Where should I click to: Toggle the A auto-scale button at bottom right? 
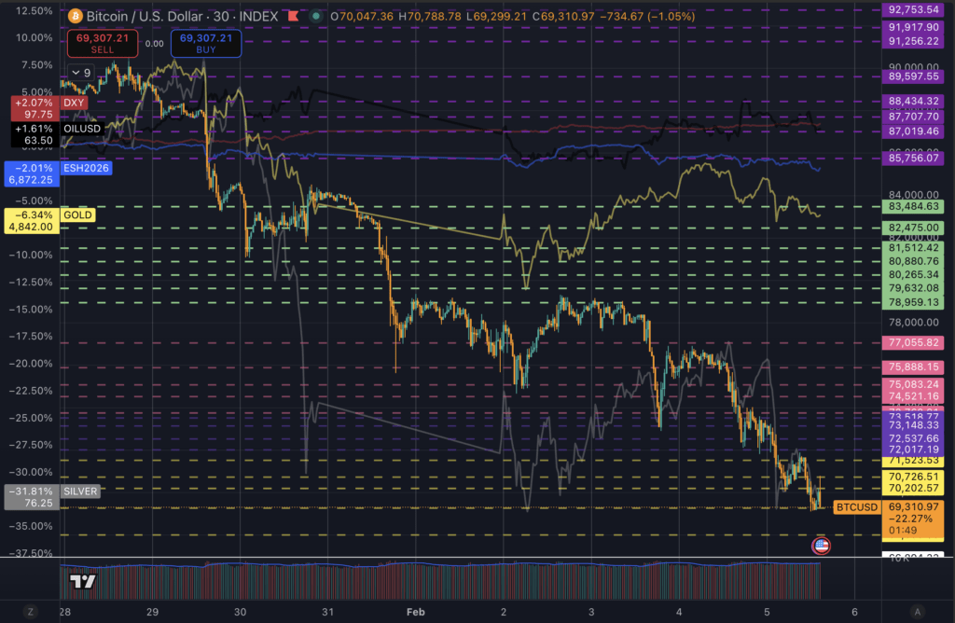[918, 612]
